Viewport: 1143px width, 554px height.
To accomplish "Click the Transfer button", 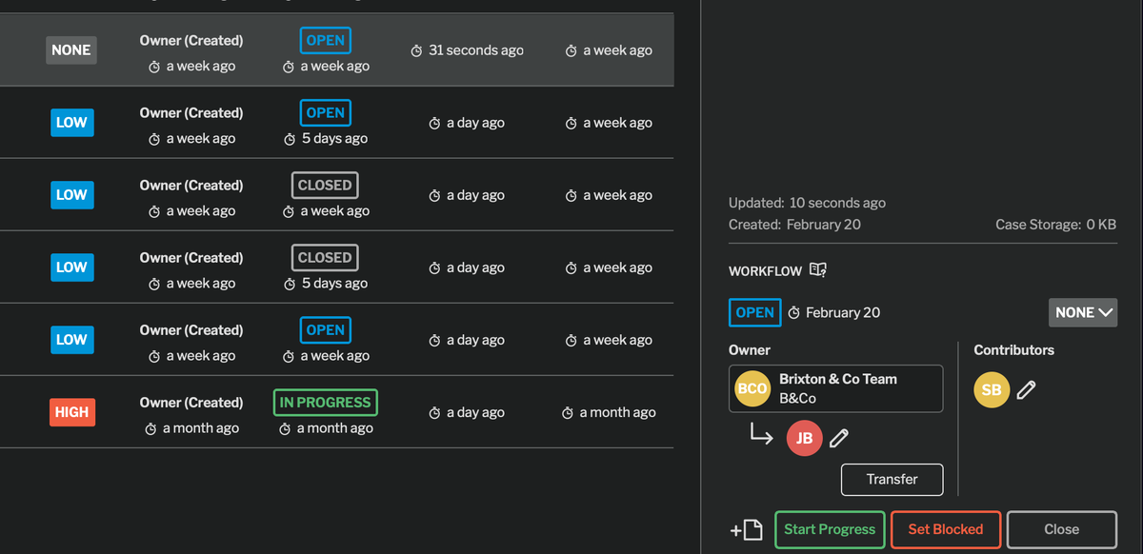I will tap(892, 479).
